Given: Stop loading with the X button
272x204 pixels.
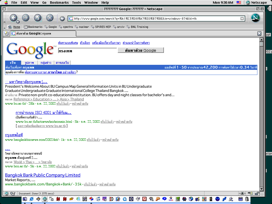Looking at the screenshot, I should [x=50, y=18].
